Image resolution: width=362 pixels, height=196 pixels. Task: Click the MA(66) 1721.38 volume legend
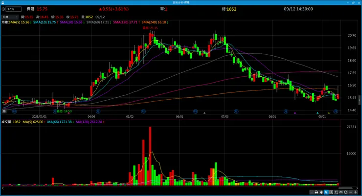pyautogui.click(x=59, y=122)
